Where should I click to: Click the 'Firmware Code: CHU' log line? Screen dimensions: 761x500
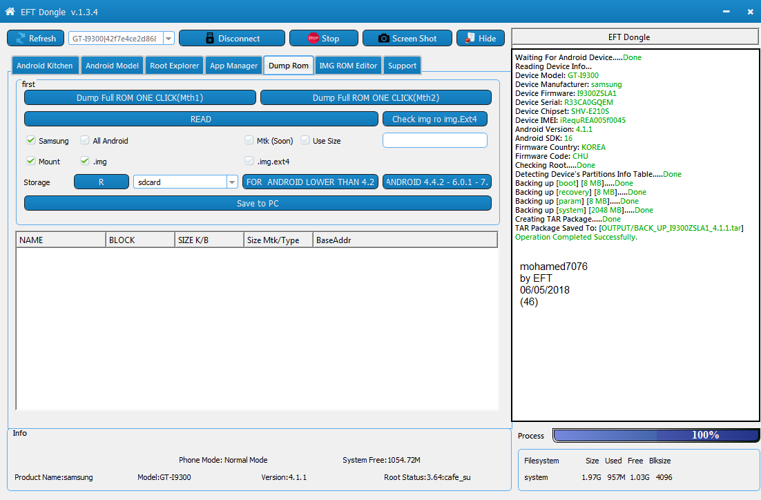pyautogui.click(x=551, y=156)
